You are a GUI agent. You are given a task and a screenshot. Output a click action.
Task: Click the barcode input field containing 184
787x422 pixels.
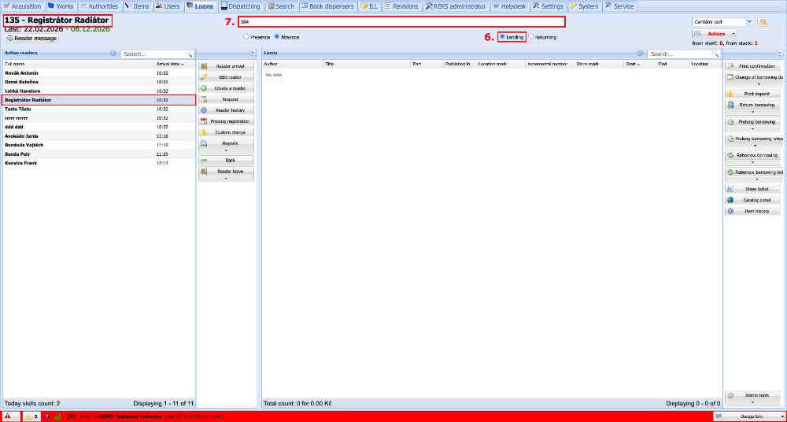click(401, 22)
